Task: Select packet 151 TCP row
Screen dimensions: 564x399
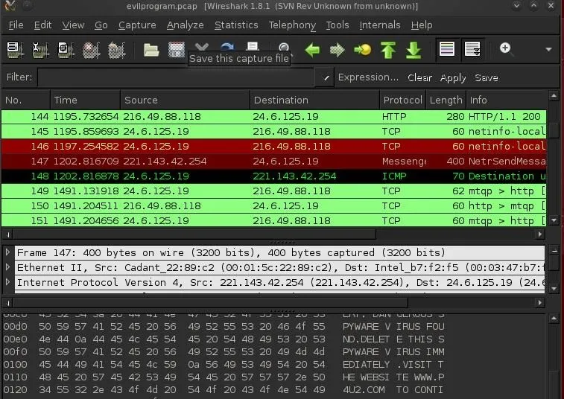Action: point(273,220)
